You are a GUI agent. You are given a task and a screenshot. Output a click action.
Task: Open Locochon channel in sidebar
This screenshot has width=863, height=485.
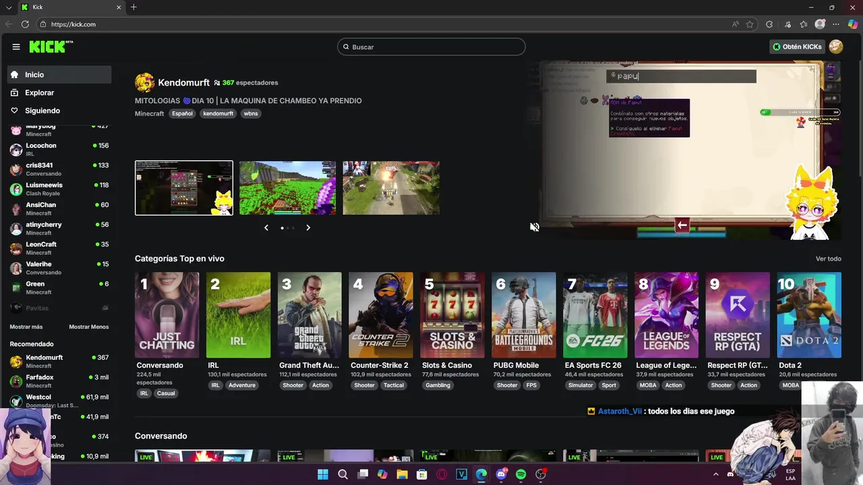59,150
